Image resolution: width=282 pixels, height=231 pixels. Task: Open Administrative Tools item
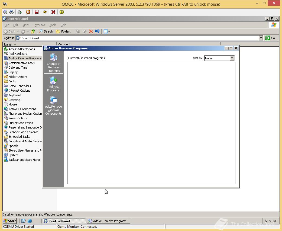(19, 63)
